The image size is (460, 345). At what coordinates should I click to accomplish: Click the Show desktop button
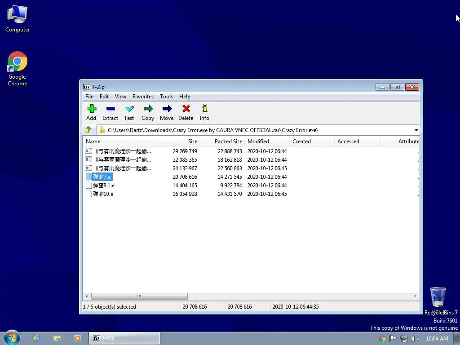457,339
